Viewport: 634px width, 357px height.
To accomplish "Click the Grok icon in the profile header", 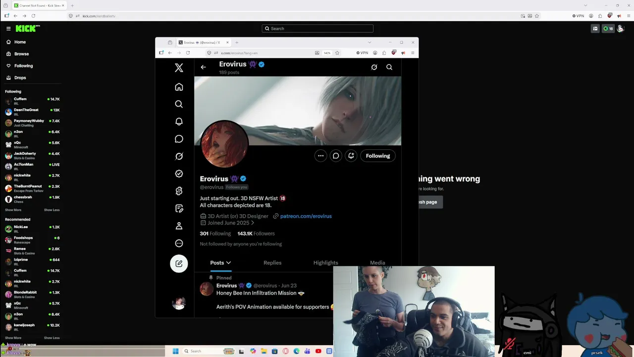I will pyautogui.click(x=374, y=67).
